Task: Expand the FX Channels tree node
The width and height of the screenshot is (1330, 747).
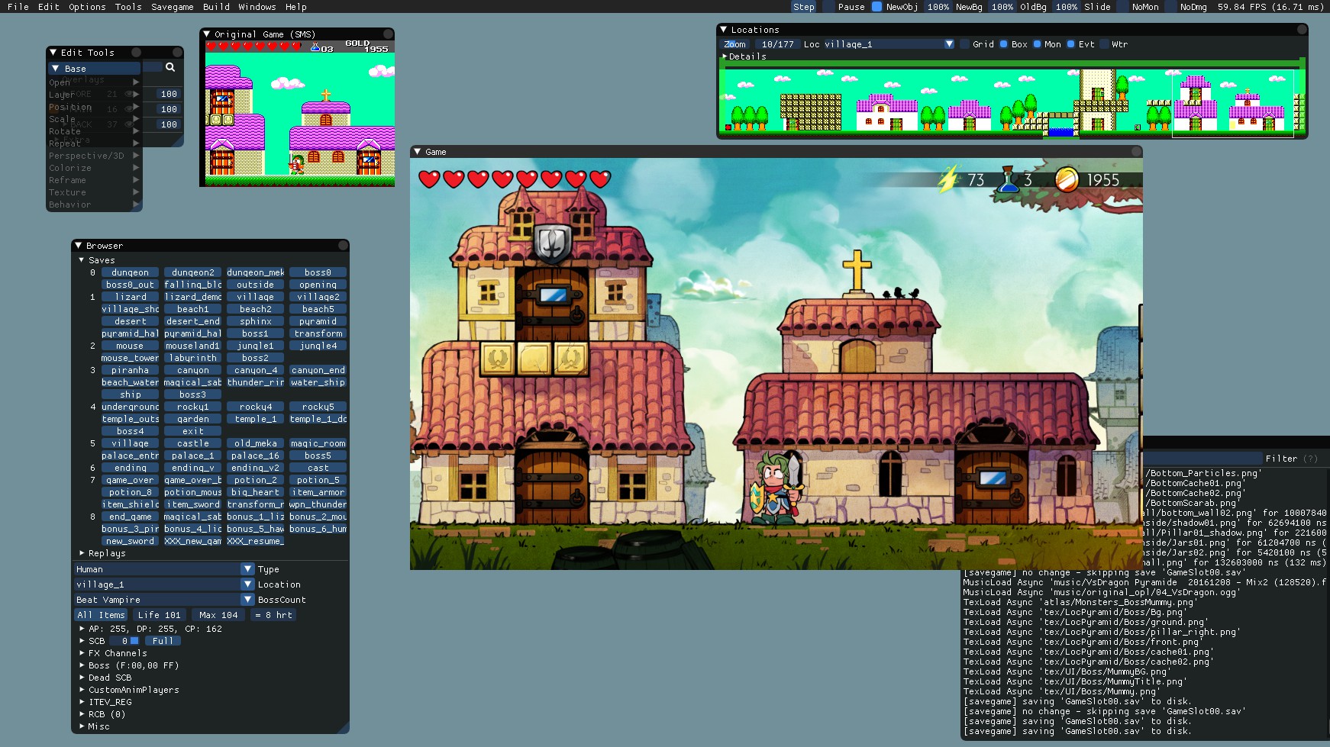Action: click(82, 653)
